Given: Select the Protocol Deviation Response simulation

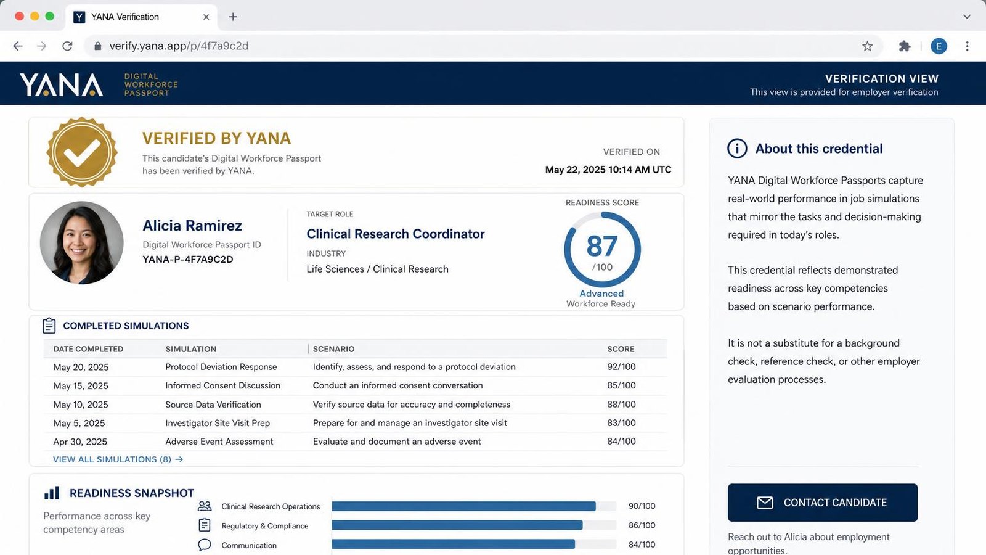Looking at the screenshot, I should click(x=221, y=367).
